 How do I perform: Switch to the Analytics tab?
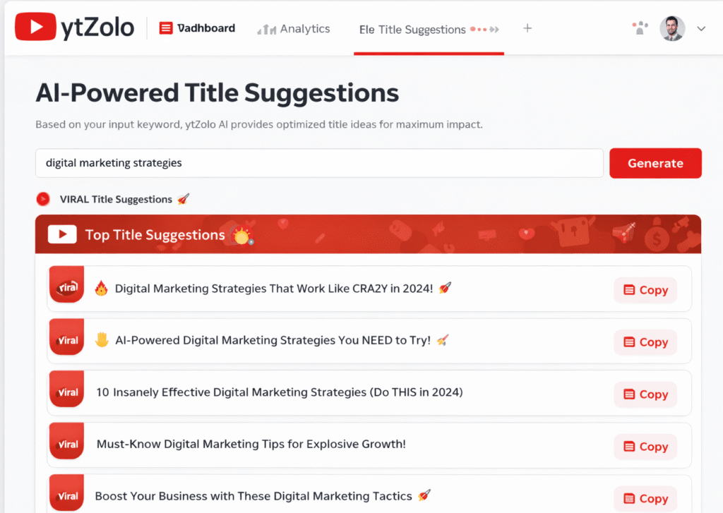point(294,29)
